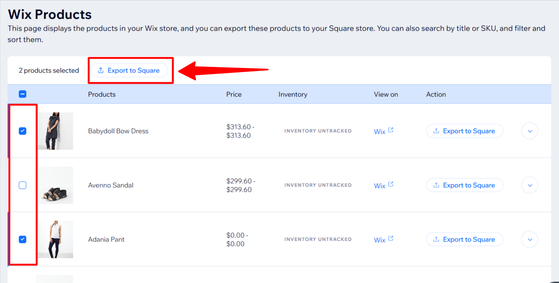The width and height of the screenshot is (559, 283).
Task: Export Avenno Sandal to Square
Action: 465,185
